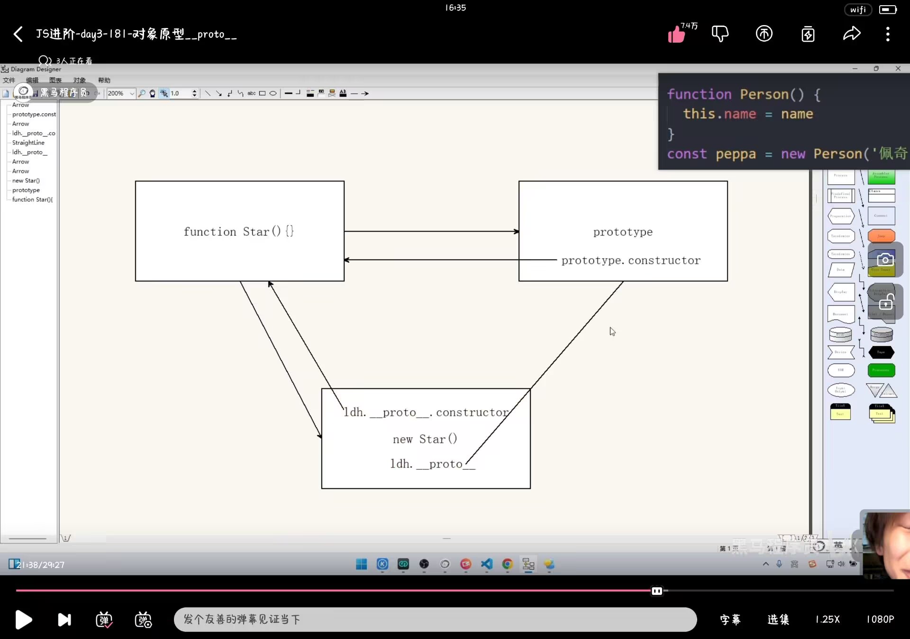The width and height of the screenshot is (910, 639).
Task: Activate the selection pointer tool
Action: 164,93
